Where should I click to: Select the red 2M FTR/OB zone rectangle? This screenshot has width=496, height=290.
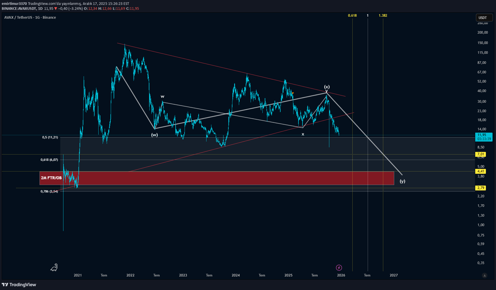(216, 178)
